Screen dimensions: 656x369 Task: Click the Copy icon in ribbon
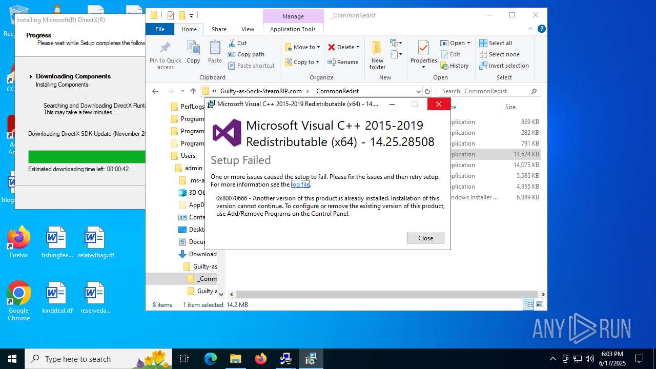tap(193, 52)
